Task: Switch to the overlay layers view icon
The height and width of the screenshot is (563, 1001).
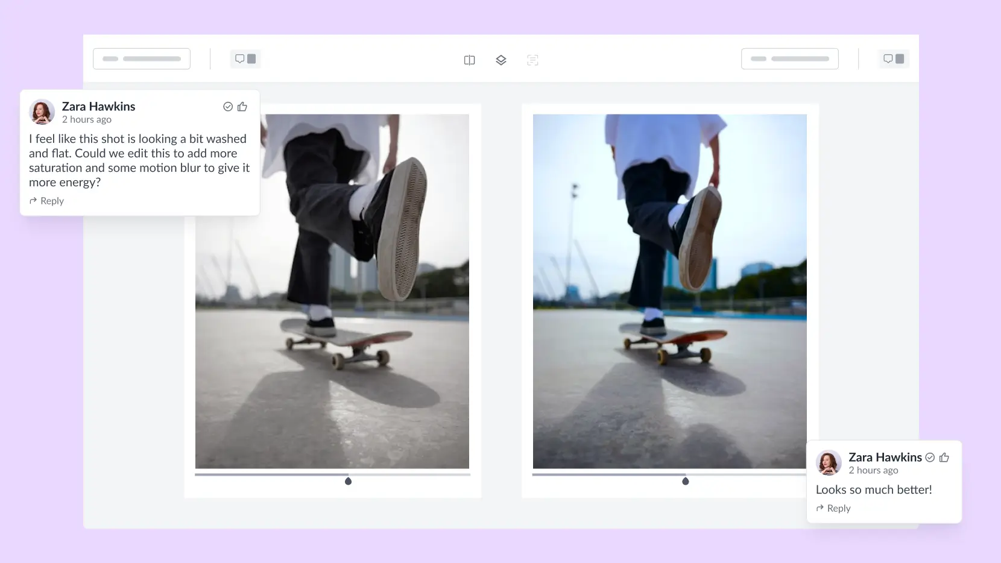Action: point(500,60)
